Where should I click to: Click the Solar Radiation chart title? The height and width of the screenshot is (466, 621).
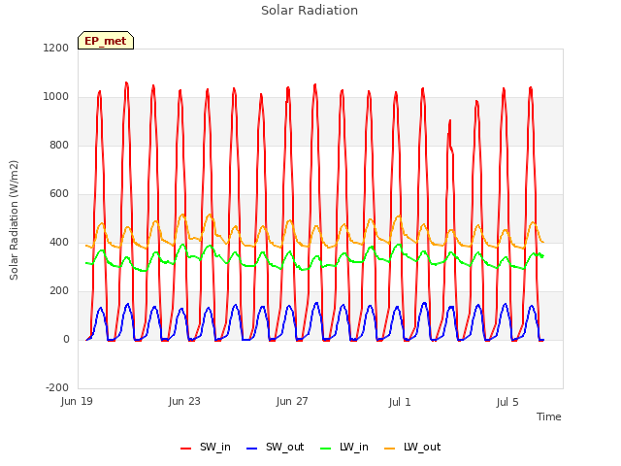pyautogui.click(x=310, y=11)
